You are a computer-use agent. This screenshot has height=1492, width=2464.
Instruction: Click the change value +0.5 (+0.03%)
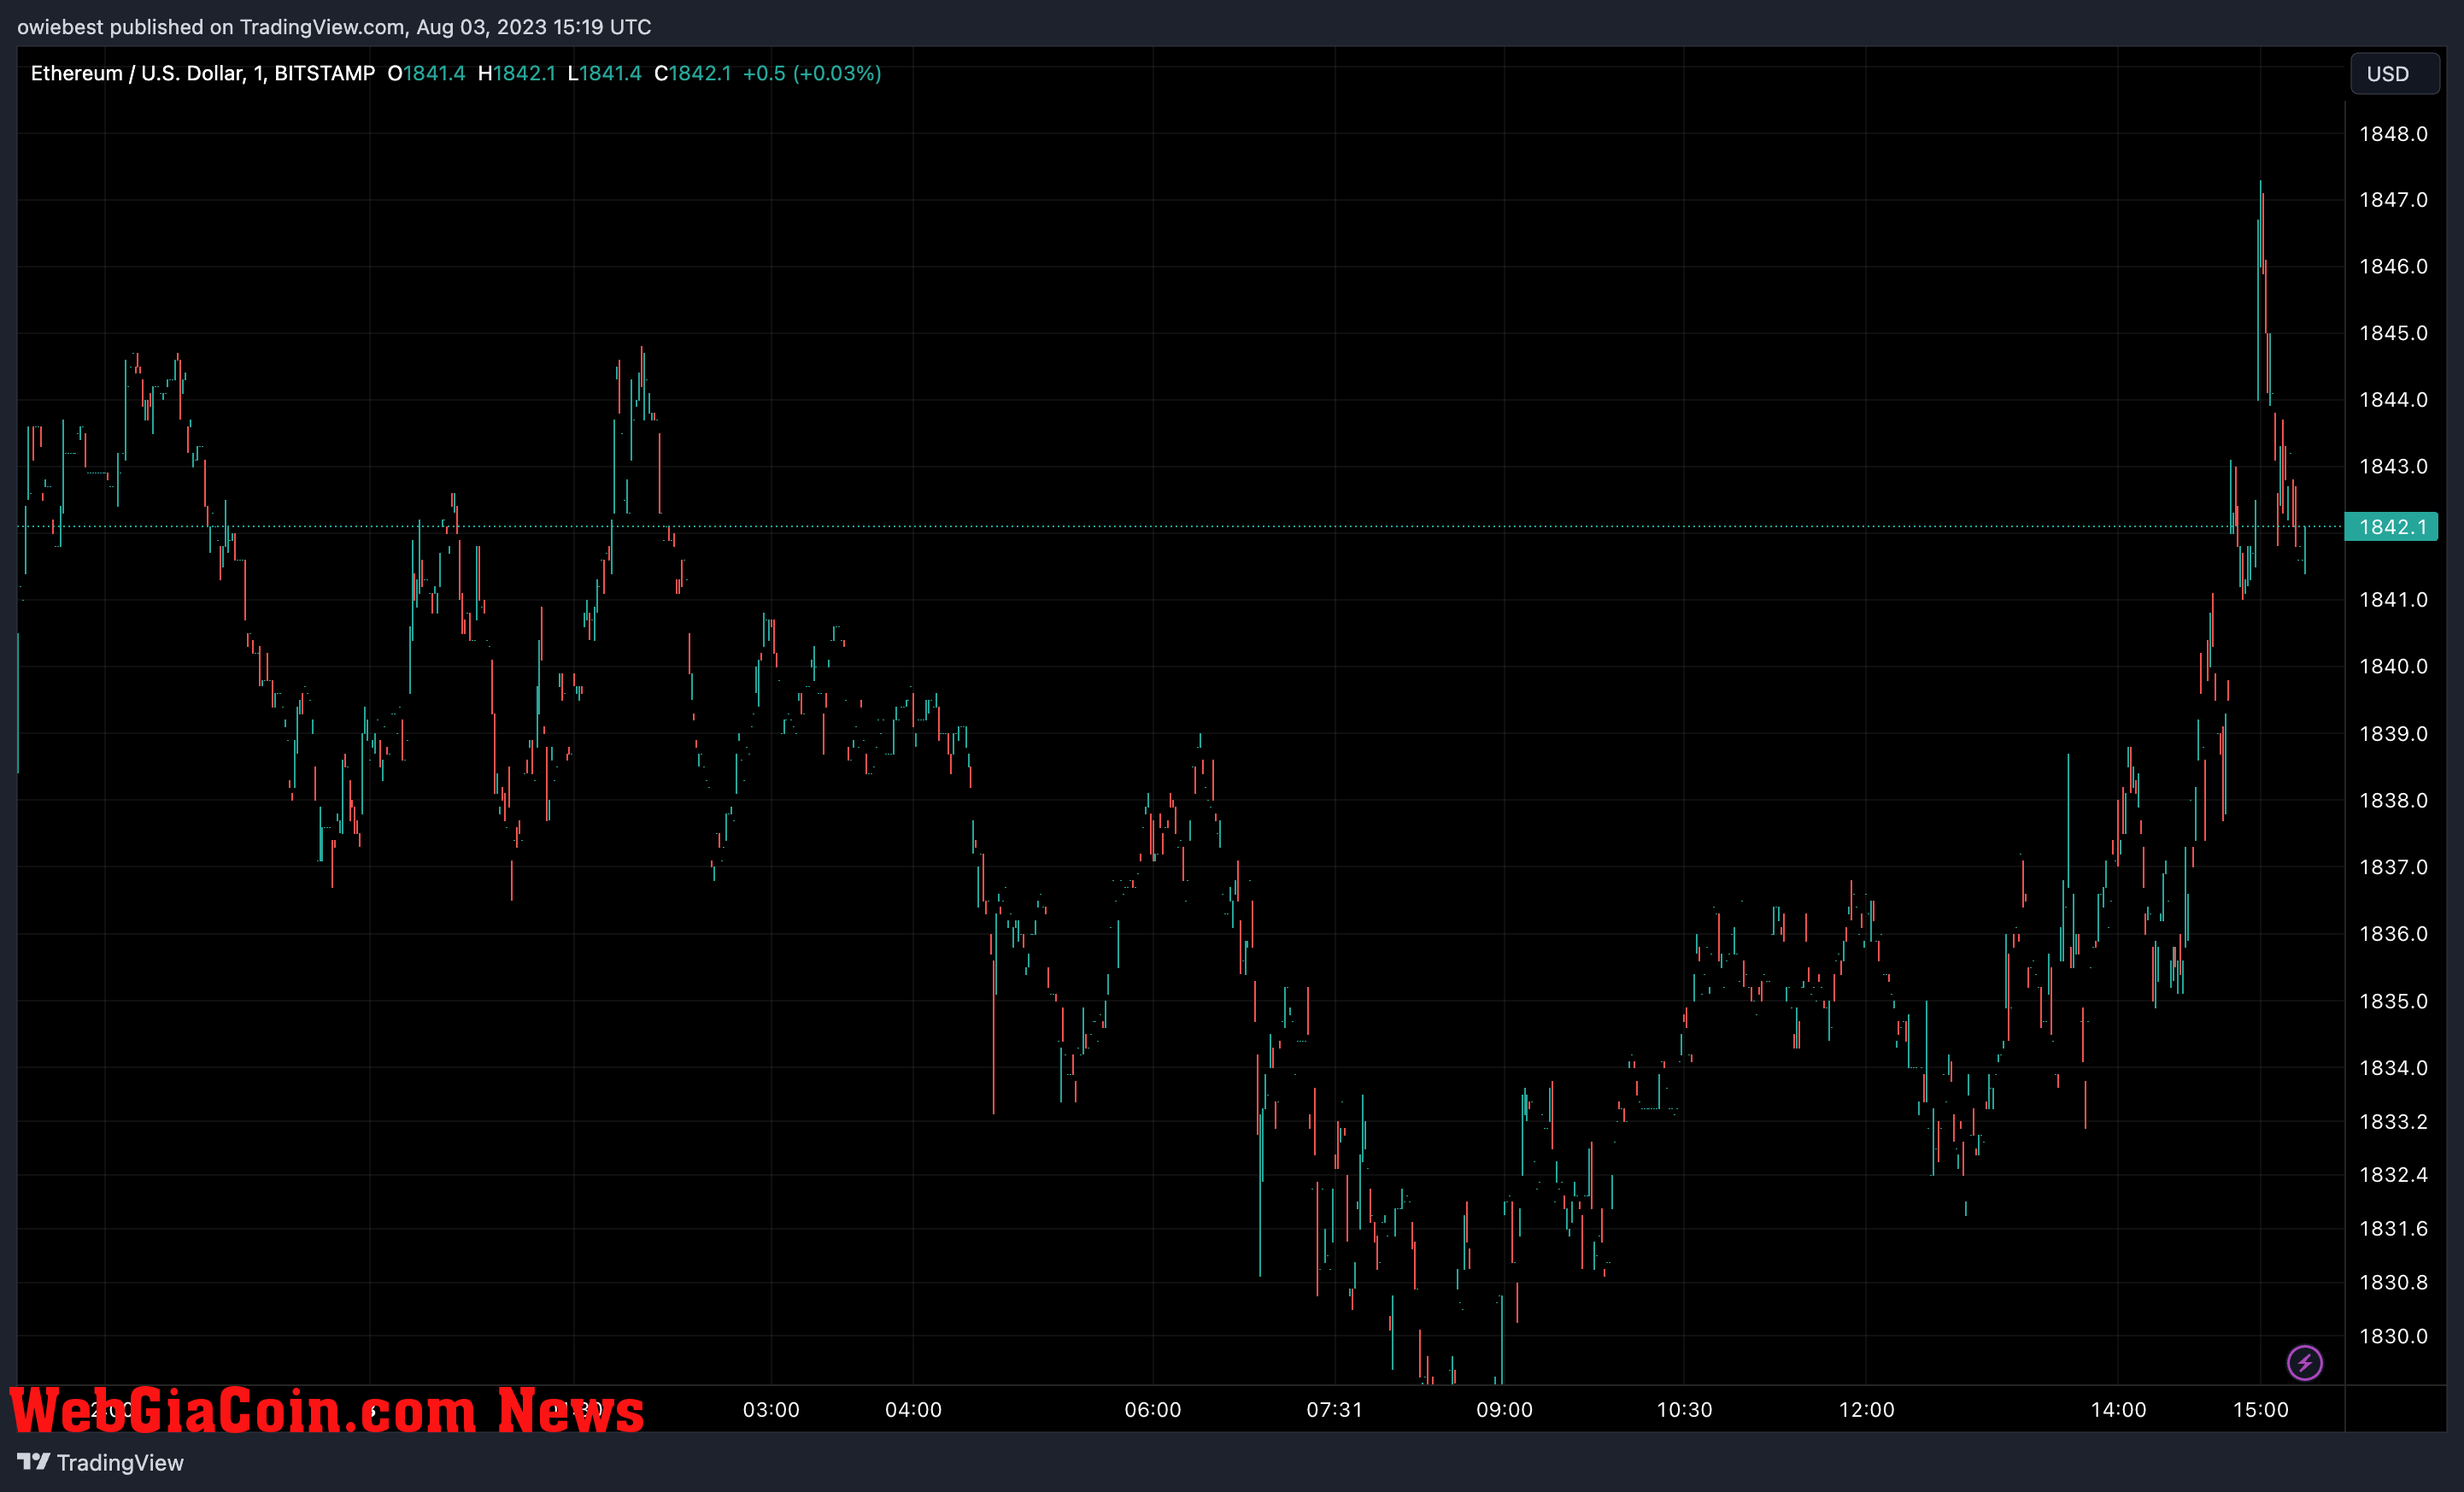click(x=812, y=73)
